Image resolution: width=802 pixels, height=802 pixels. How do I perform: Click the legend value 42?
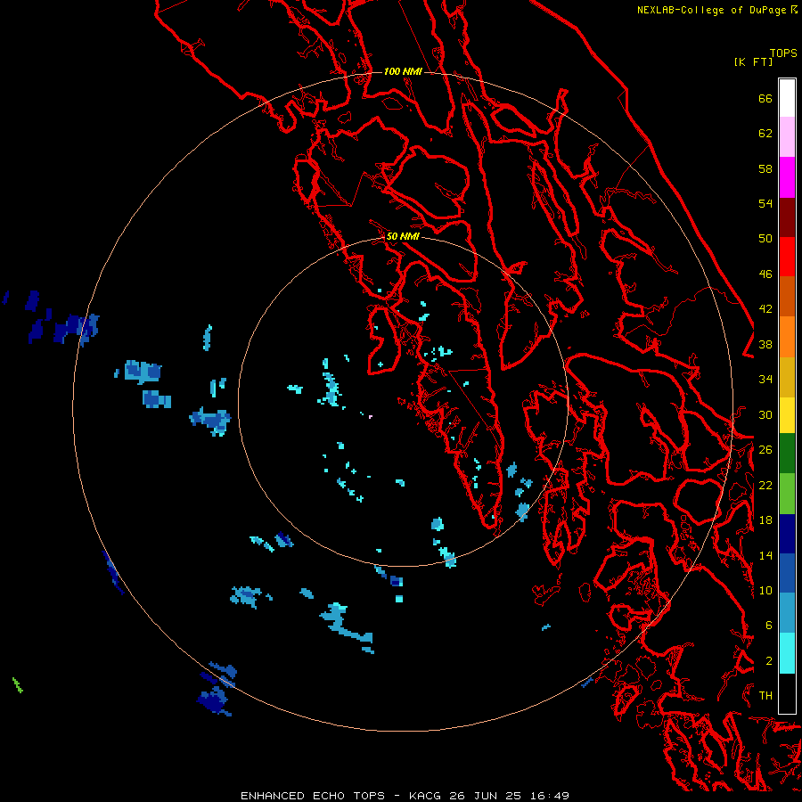(765, 309)
